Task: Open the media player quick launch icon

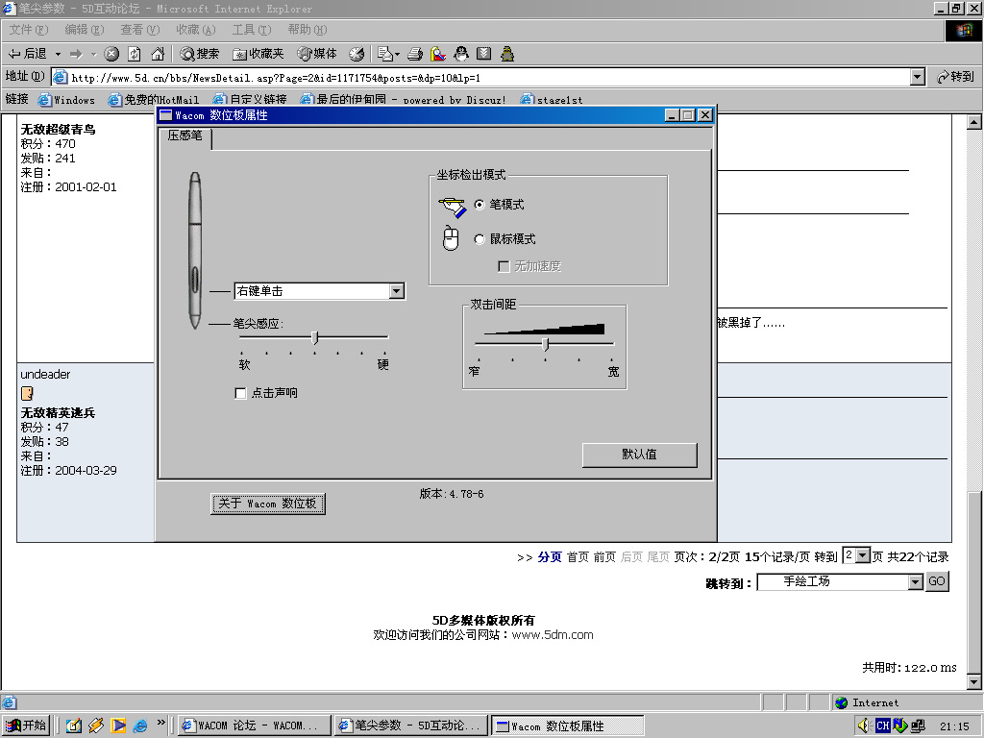Action: click(x=118, y=726)
